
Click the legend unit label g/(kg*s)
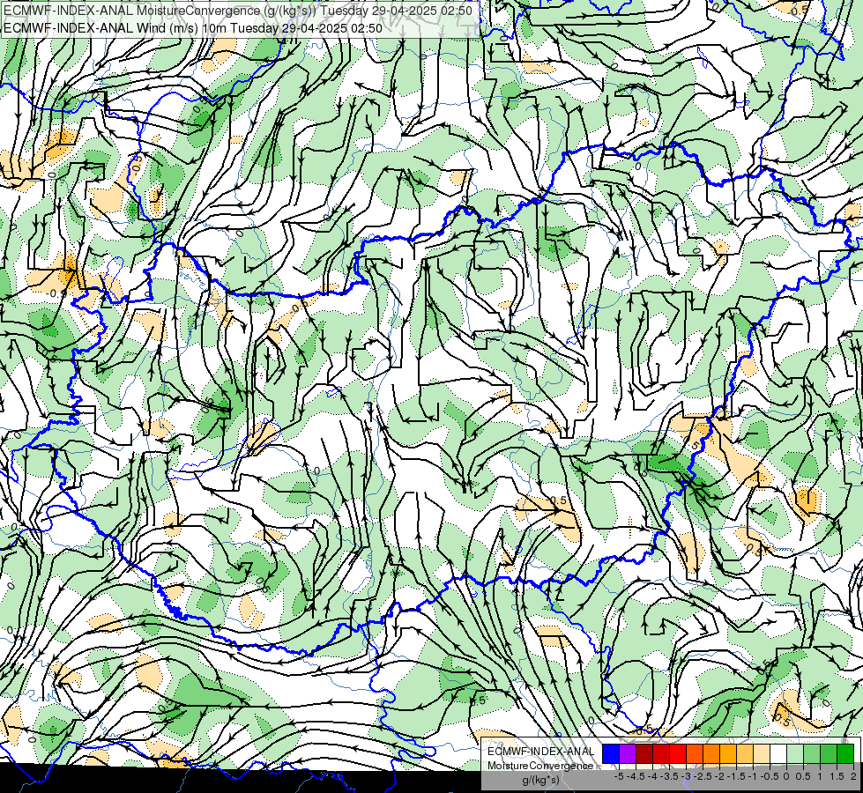point(541,781)
